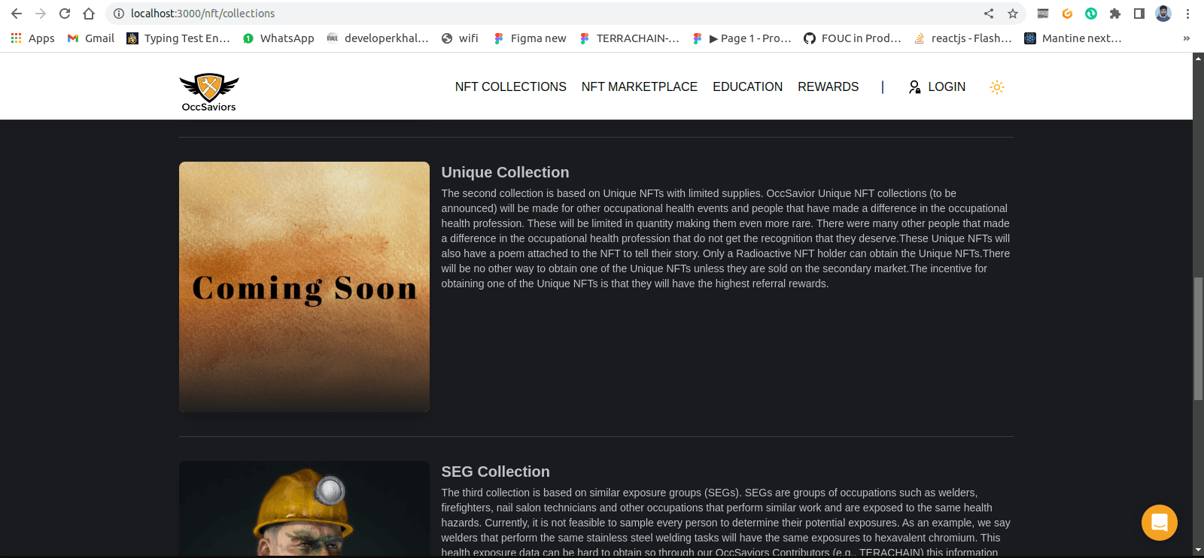The width and height of the screenshot is (1204, 558).
Task: Click the vertical scrollbar thumb
Action: click(x=1198, y=338)
